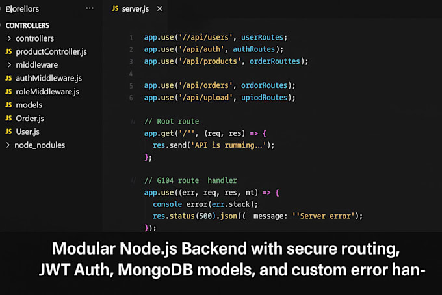
Task: Click the Root route comment
Action: 172,121
